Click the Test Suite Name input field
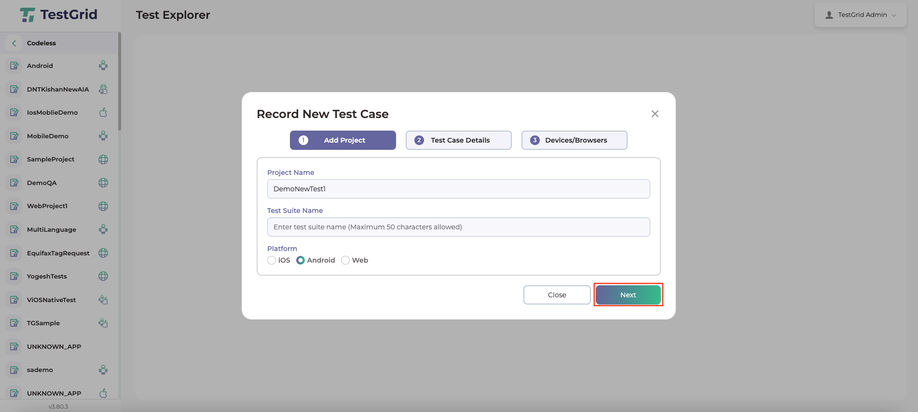This screenshot has width=918, height=412. click(x=458, y=227)
